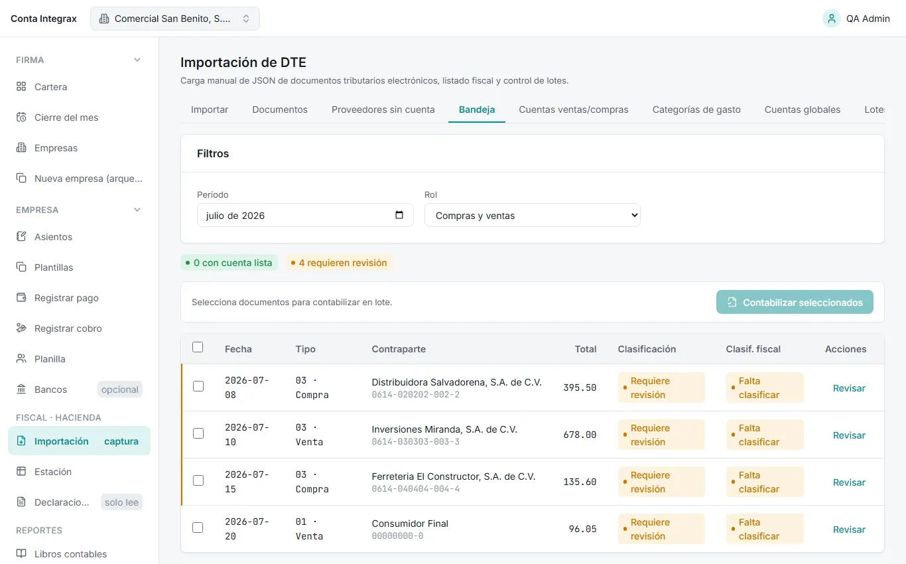Click Revisar for Inversiones Miranda
Viewport: 906px width, 564px height.
pyautogui.click(x=849, y=435)
